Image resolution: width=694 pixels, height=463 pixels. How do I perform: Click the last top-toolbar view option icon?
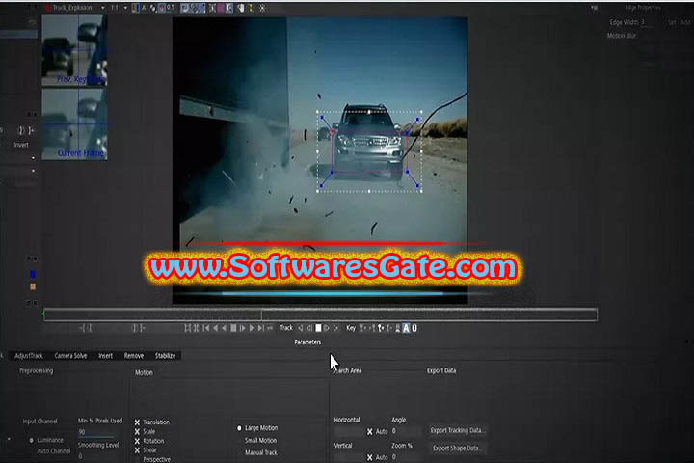click(262, 8)
